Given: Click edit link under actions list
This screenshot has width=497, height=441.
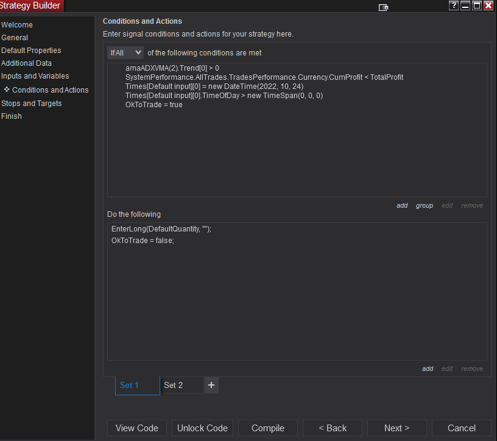Looking at the screenshot, I should pos(447,369).
